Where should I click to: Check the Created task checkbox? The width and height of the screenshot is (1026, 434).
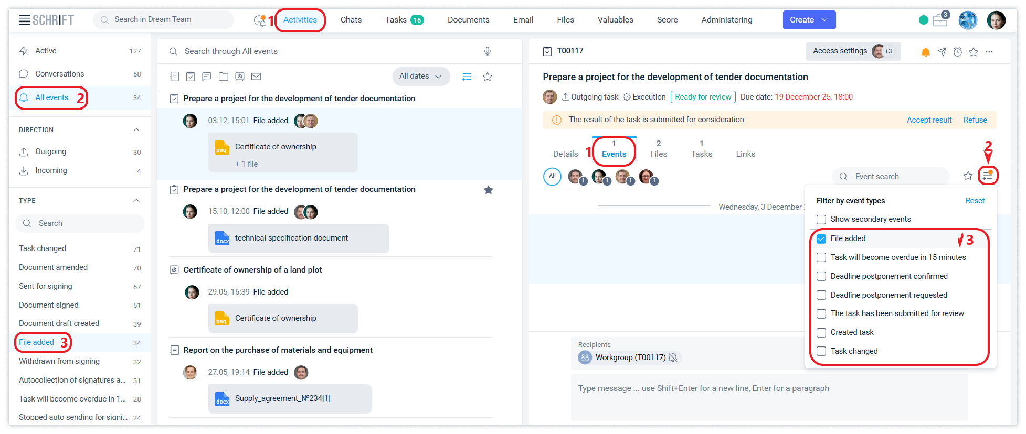coord(821,332)
